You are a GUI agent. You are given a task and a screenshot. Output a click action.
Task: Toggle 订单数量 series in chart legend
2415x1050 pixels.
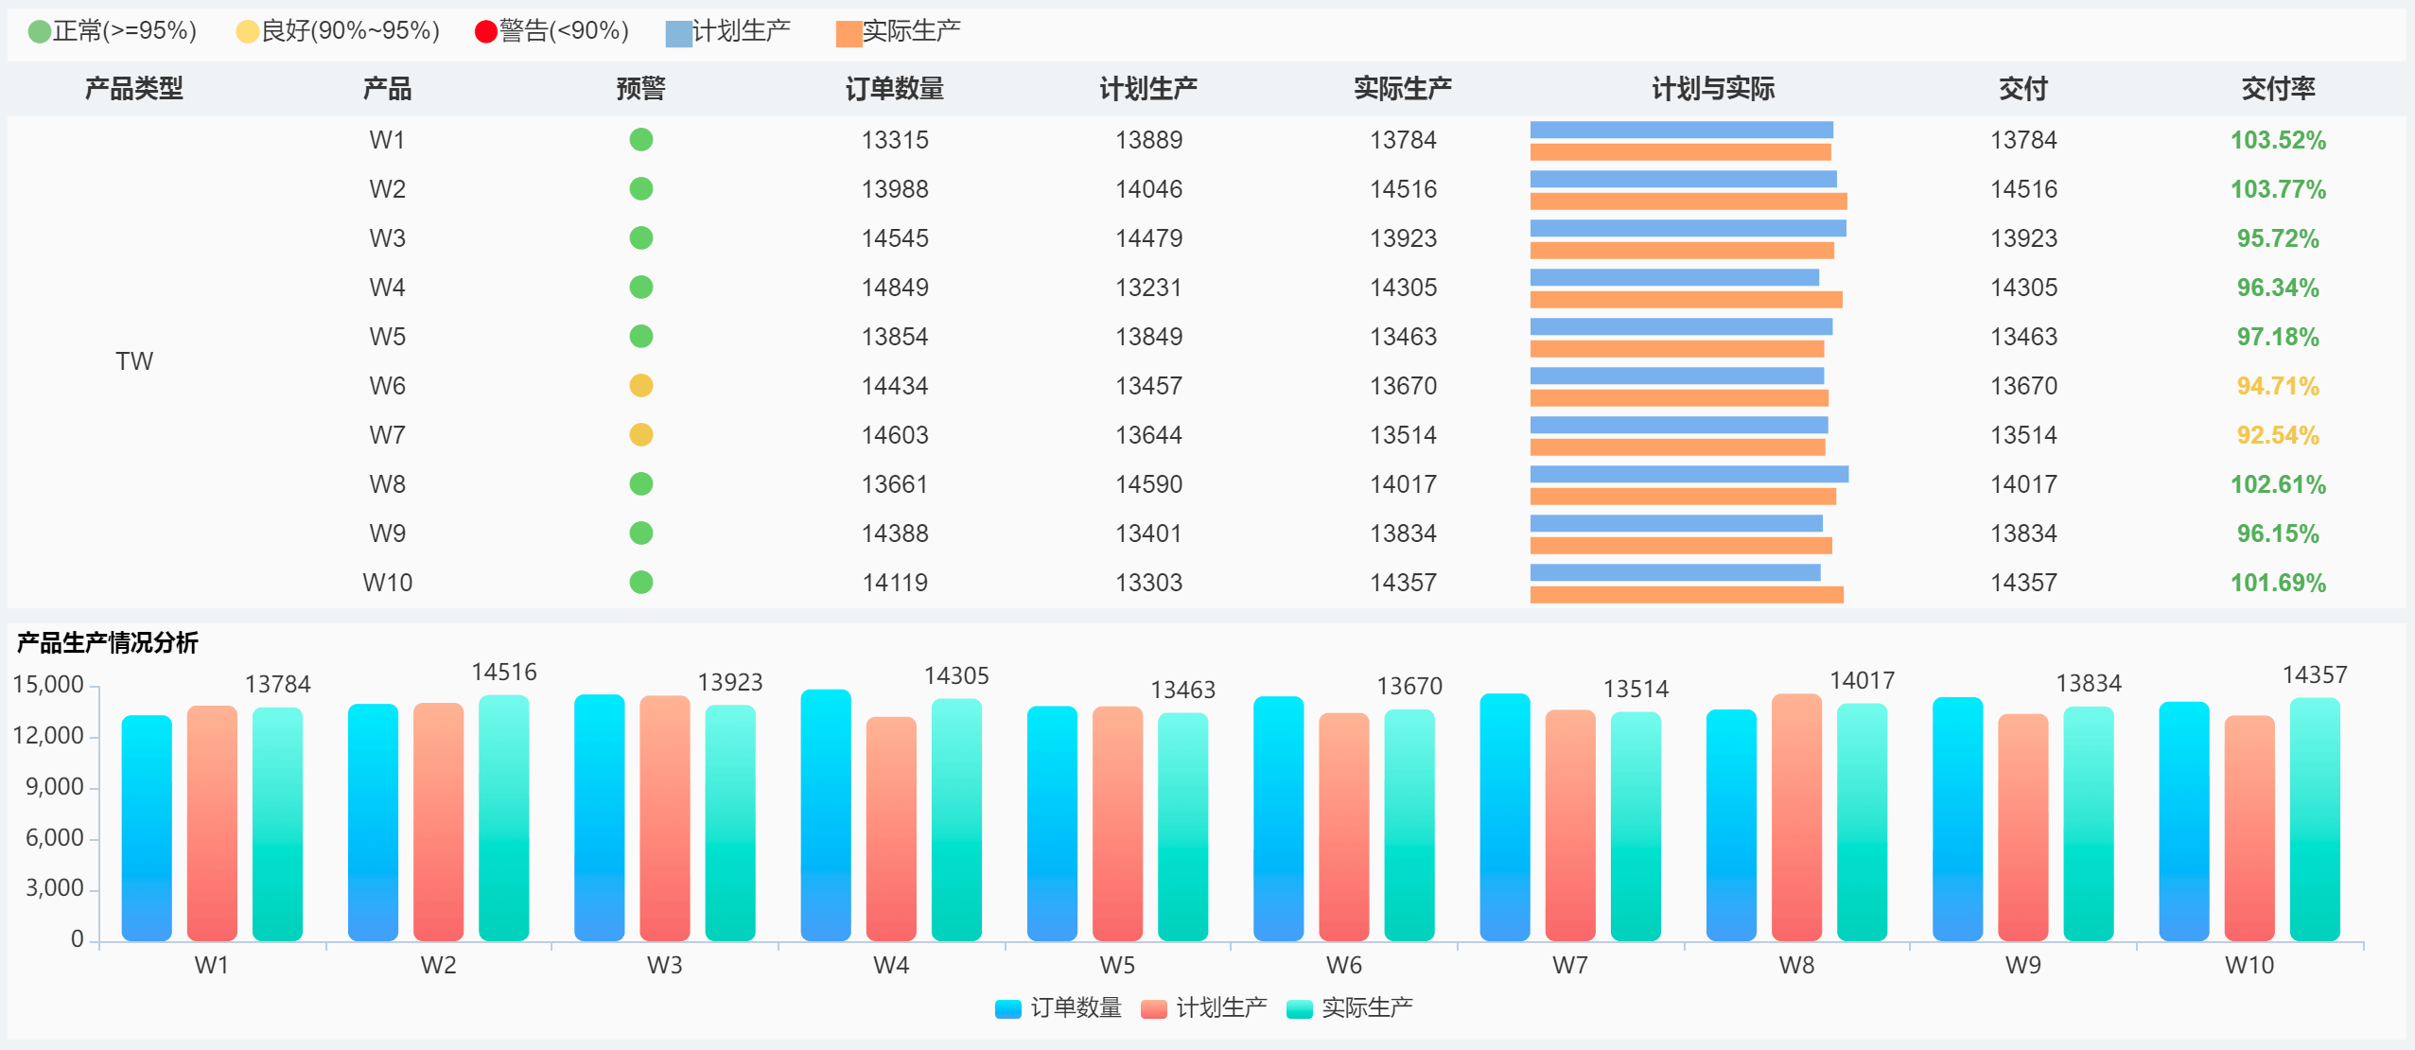(1008, 1008)
